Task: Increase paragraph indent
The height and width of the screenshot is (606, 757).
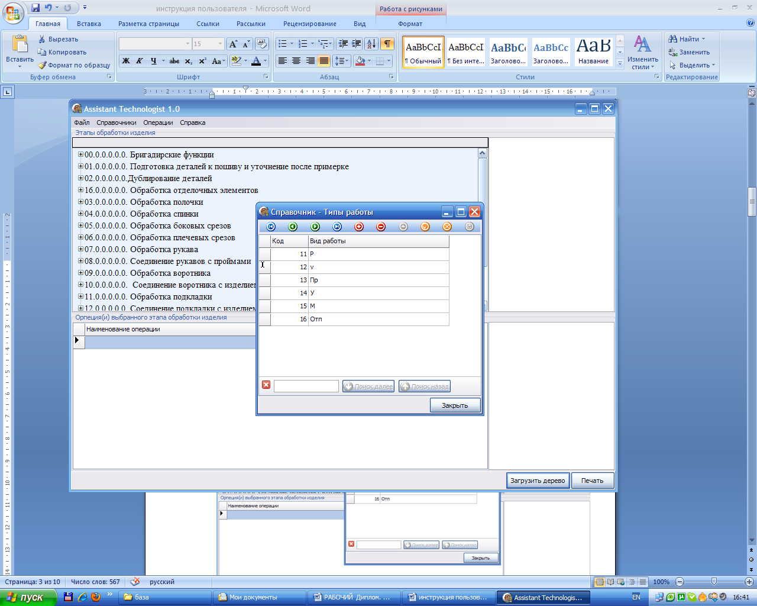Action: click(357, 44)
